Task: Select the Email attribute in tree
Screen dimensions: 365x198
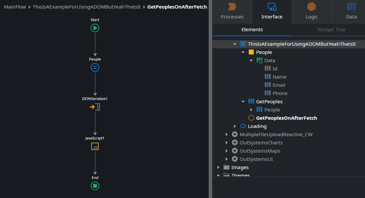Action: pos(279,85)
